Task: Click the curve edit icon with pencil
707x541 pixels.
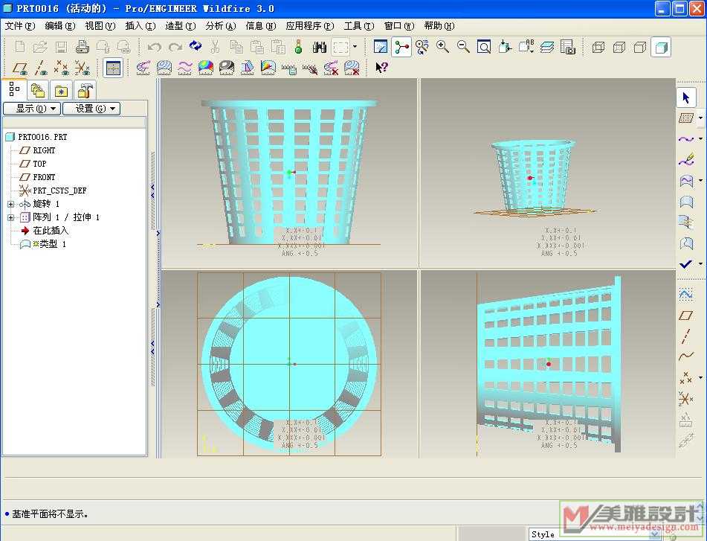Action: tap(685, 160)
